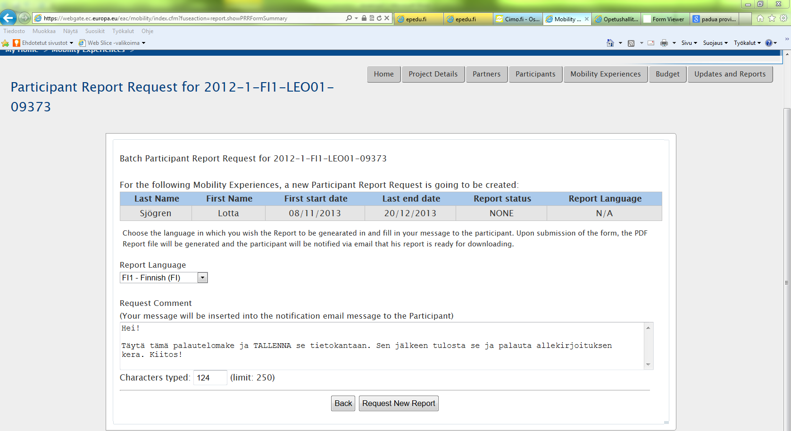This screenshot has height=431, width=791.
Task: Open the dropdown next to RSS feeds icon
Action: (641, 43)
